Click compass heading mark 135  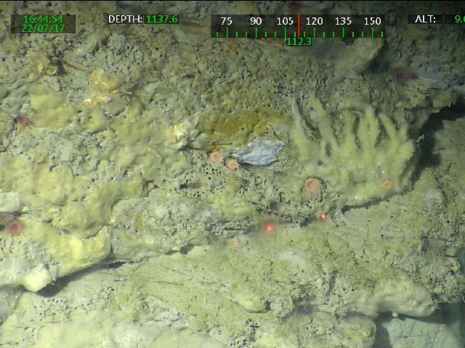[x=343, y=21]
